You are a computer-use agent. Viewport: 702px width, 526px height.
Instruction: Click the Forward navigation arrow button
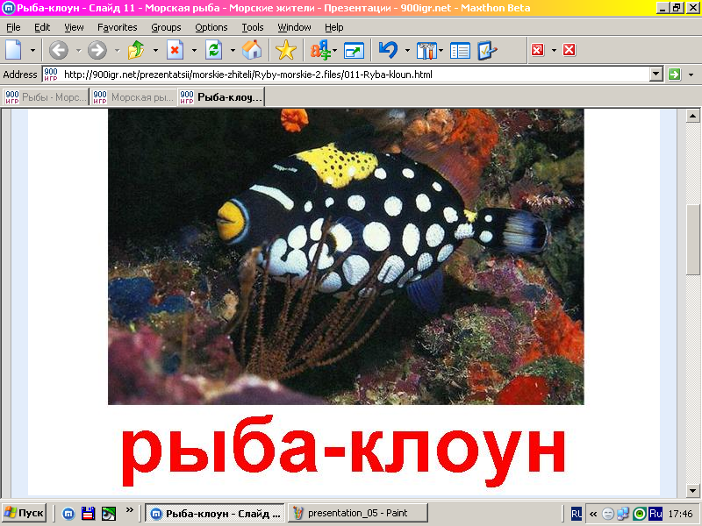97,50
